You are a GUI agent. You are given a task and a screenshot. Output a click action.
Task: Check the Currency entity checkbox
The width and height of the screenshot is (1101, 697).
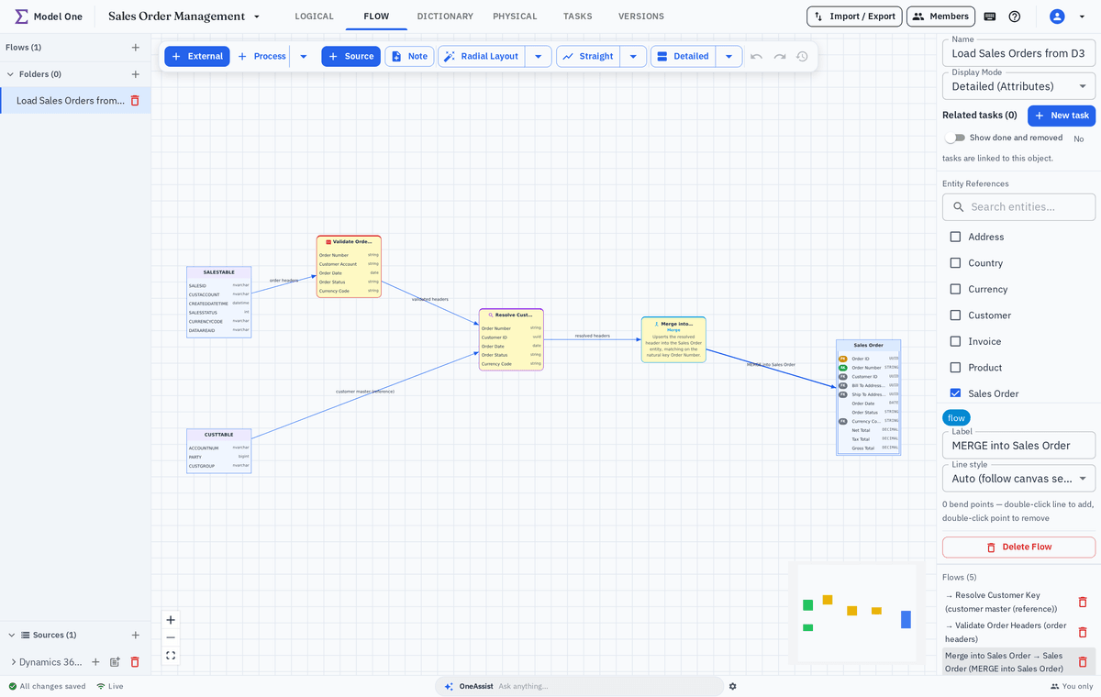(955, 289)
